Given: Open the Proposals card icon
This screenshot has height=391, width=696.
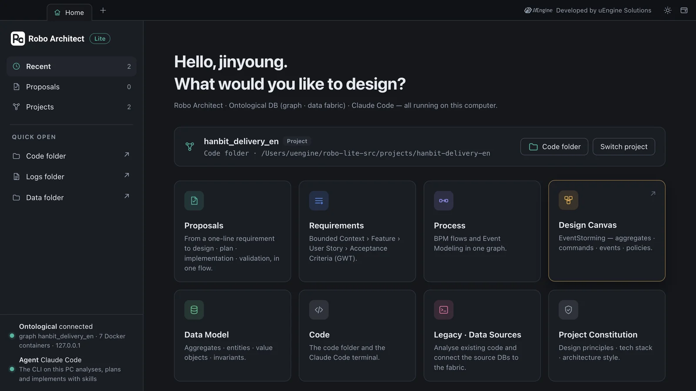Looking at the screenshot, I should tap(194, 201).
